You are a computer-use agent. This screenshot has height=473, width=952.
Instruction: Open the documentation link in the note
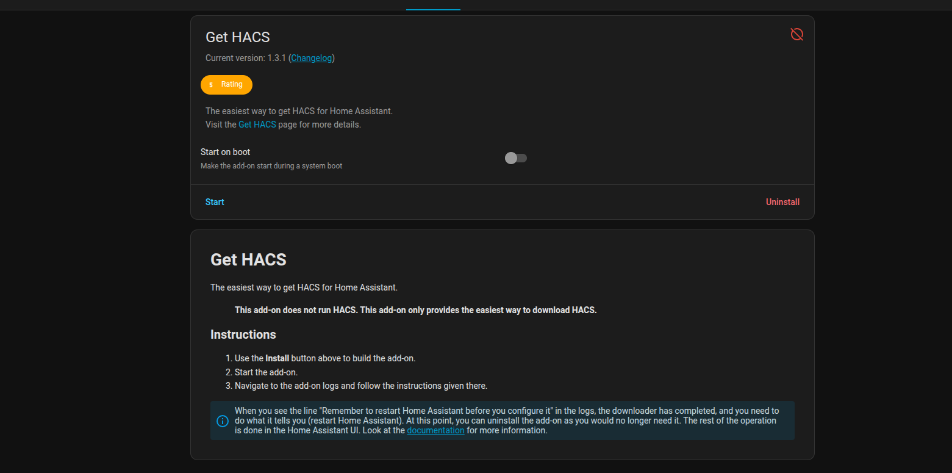(x=435, y=430)
